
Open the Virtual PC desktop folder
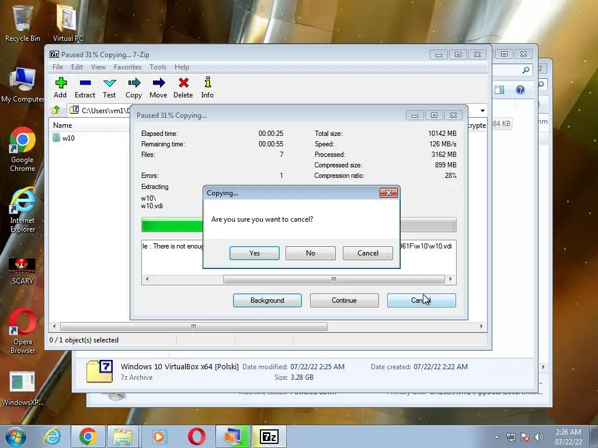point(68,23)
